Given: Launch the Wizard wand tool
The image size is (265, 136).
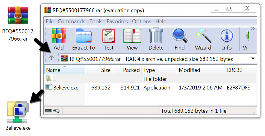Looking at the screenshot, I should [203, 39].
